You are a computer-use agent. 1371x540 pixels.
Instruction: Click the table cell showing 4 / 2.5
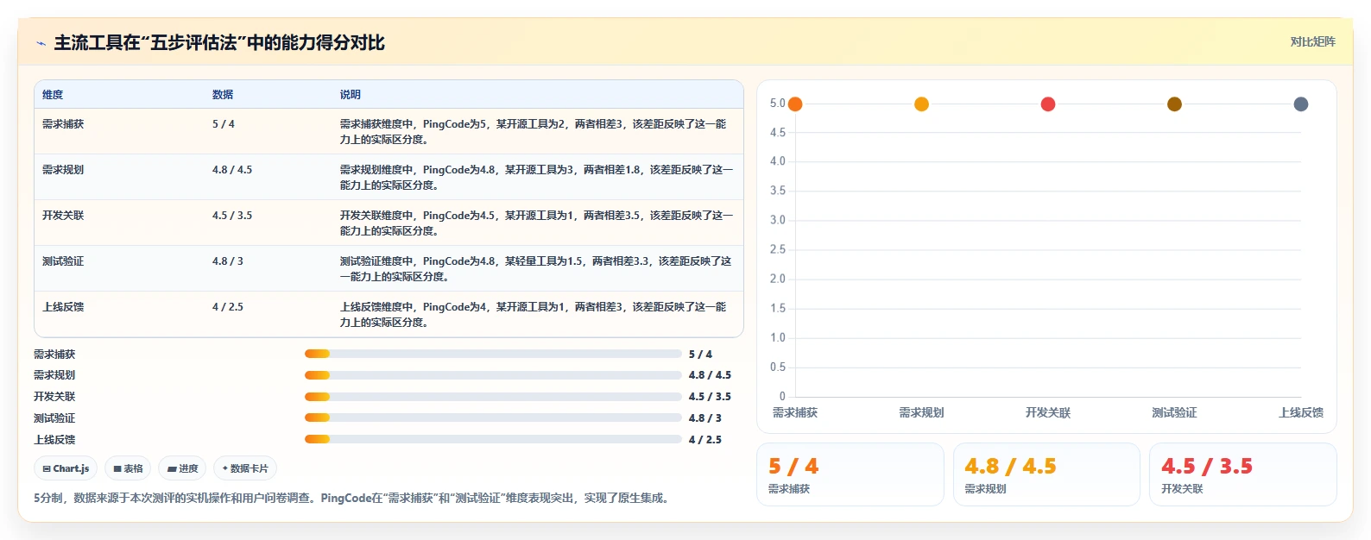click(x=228, y=307)
